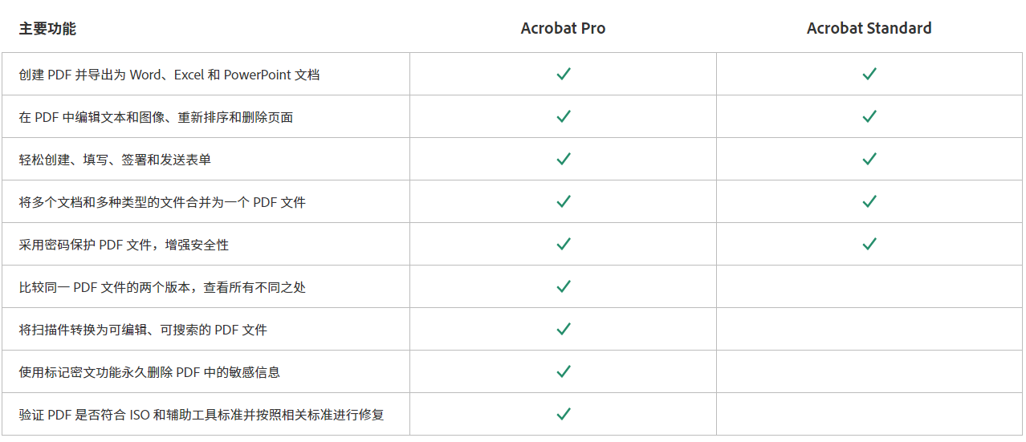1026x442 pixels.
Task: Click Acrobat Pro checkmark for 比较同一 PDF 文件 row
Action: tap(564, 286)
